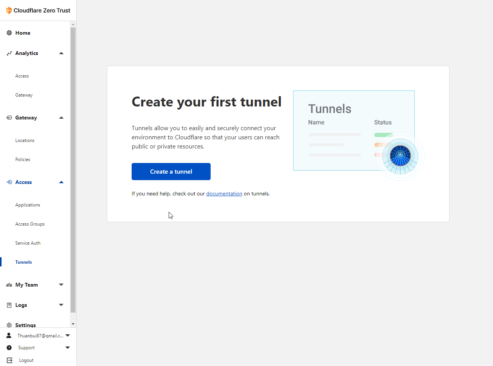Expand the Logs section
This screenshot has height=366, width=493.
(x=61, y=305)
